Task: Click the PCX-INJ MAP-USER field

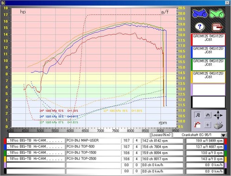Action: click(x=94, y=141)
